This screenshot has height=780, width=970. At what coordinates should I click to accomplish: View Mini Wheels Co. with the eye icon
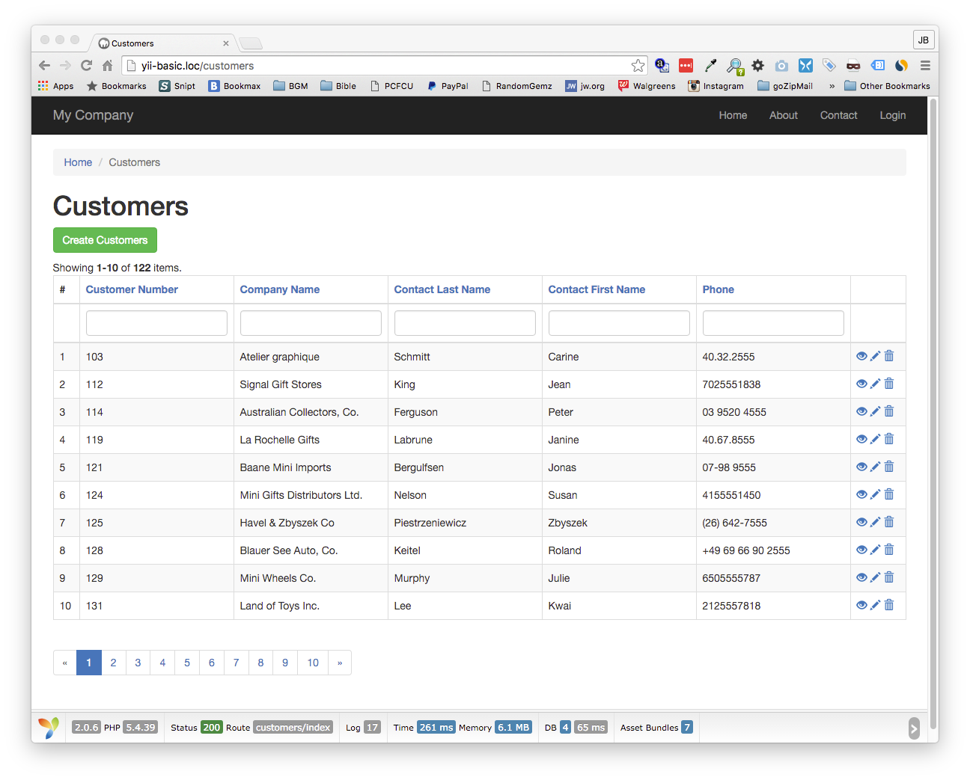tap(861, 578)
